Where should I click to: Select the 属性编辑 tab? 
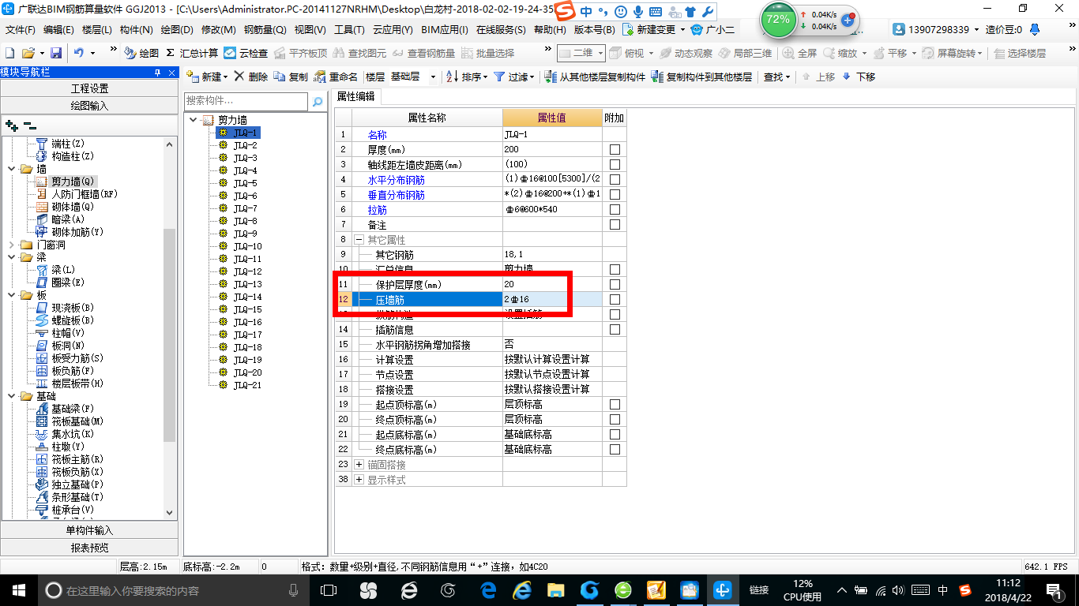click(355, 96)
